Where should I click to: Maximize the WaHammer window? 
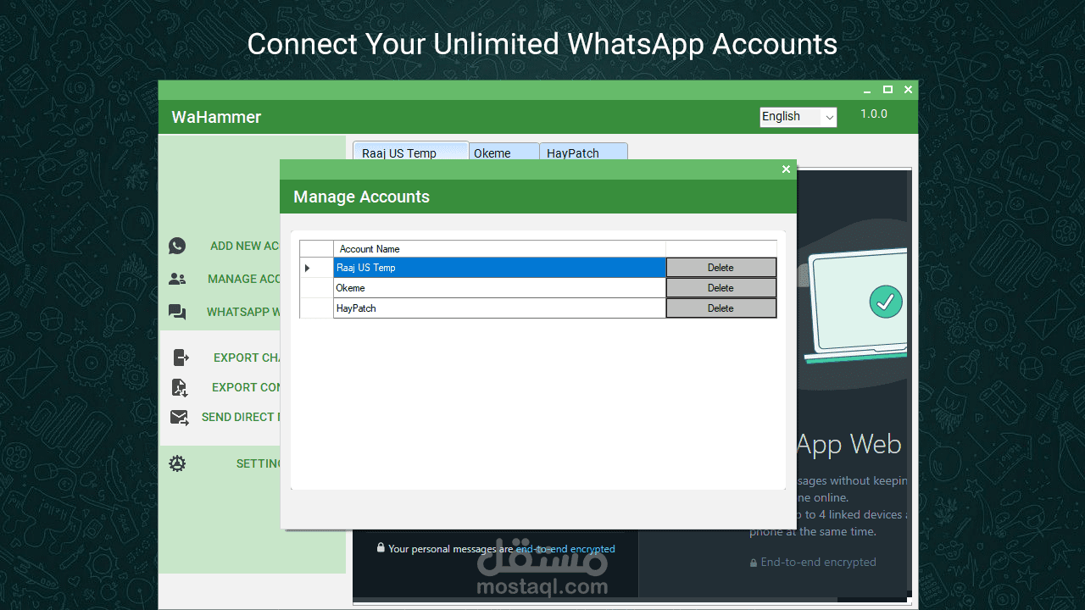coord(887,89)
